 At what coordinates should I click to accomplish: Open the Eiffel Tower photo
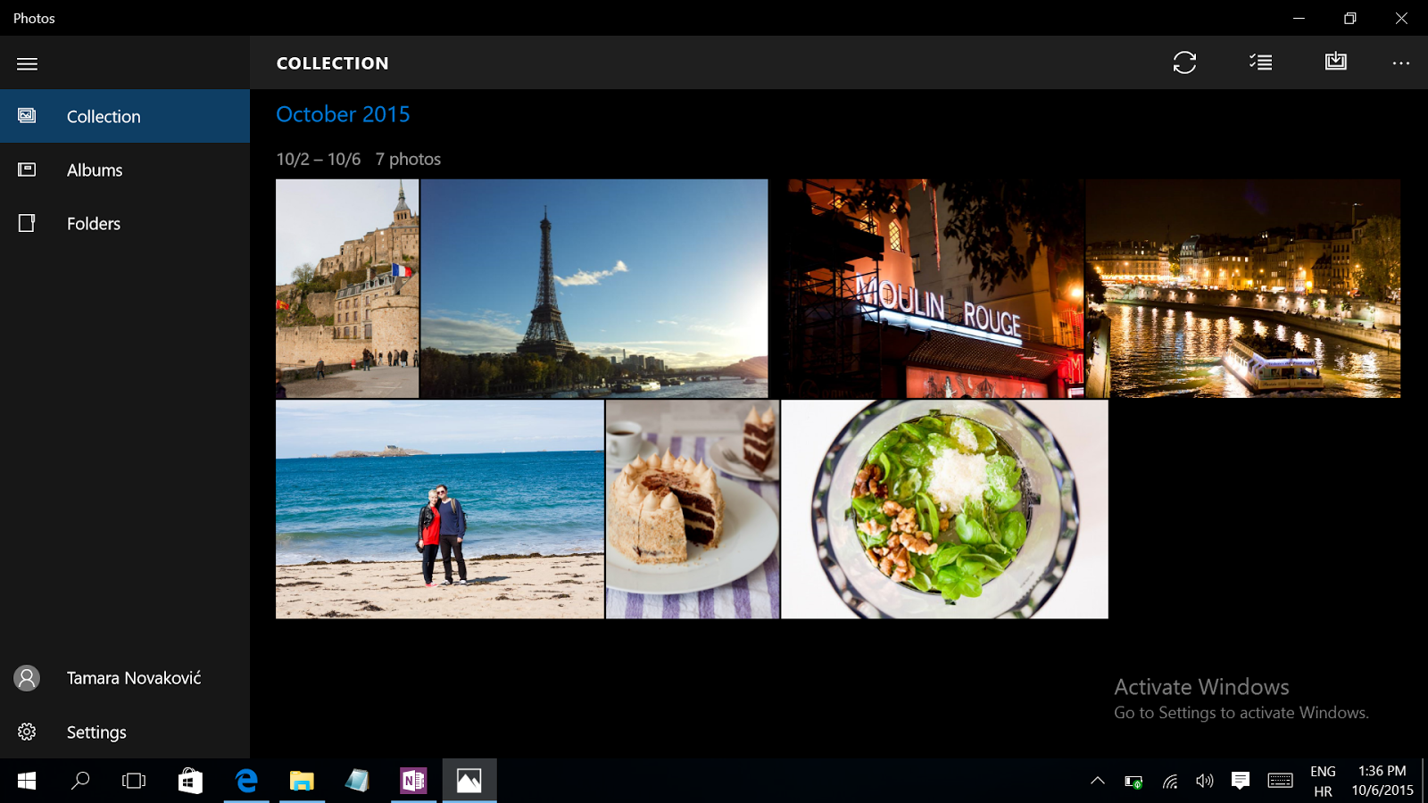(x=594, y=288)
